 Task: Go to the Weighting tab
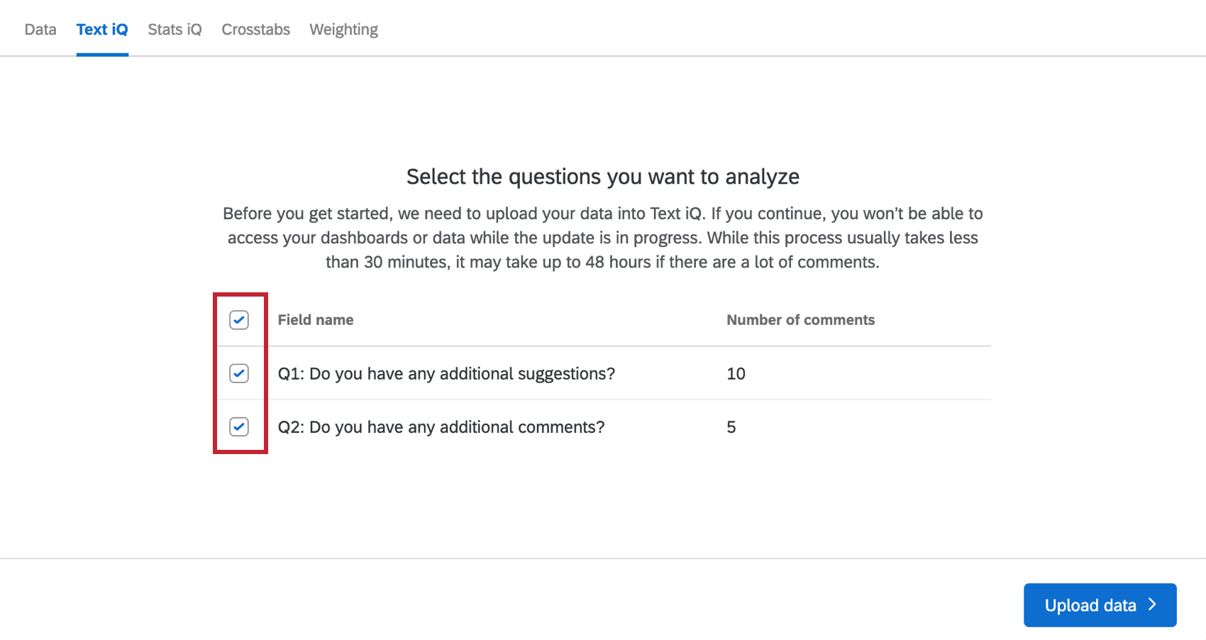point(343,29)
